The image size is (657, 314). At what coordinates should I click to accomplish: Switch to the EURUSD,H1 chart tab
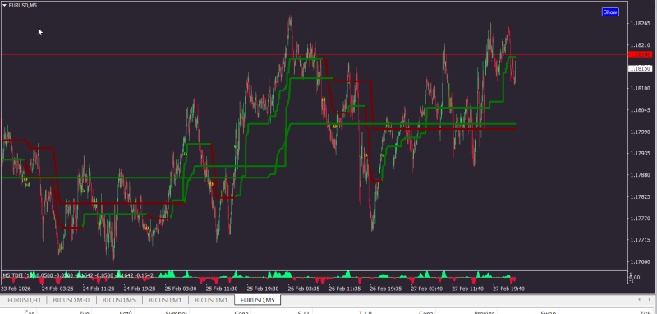[x=25, y=300]
